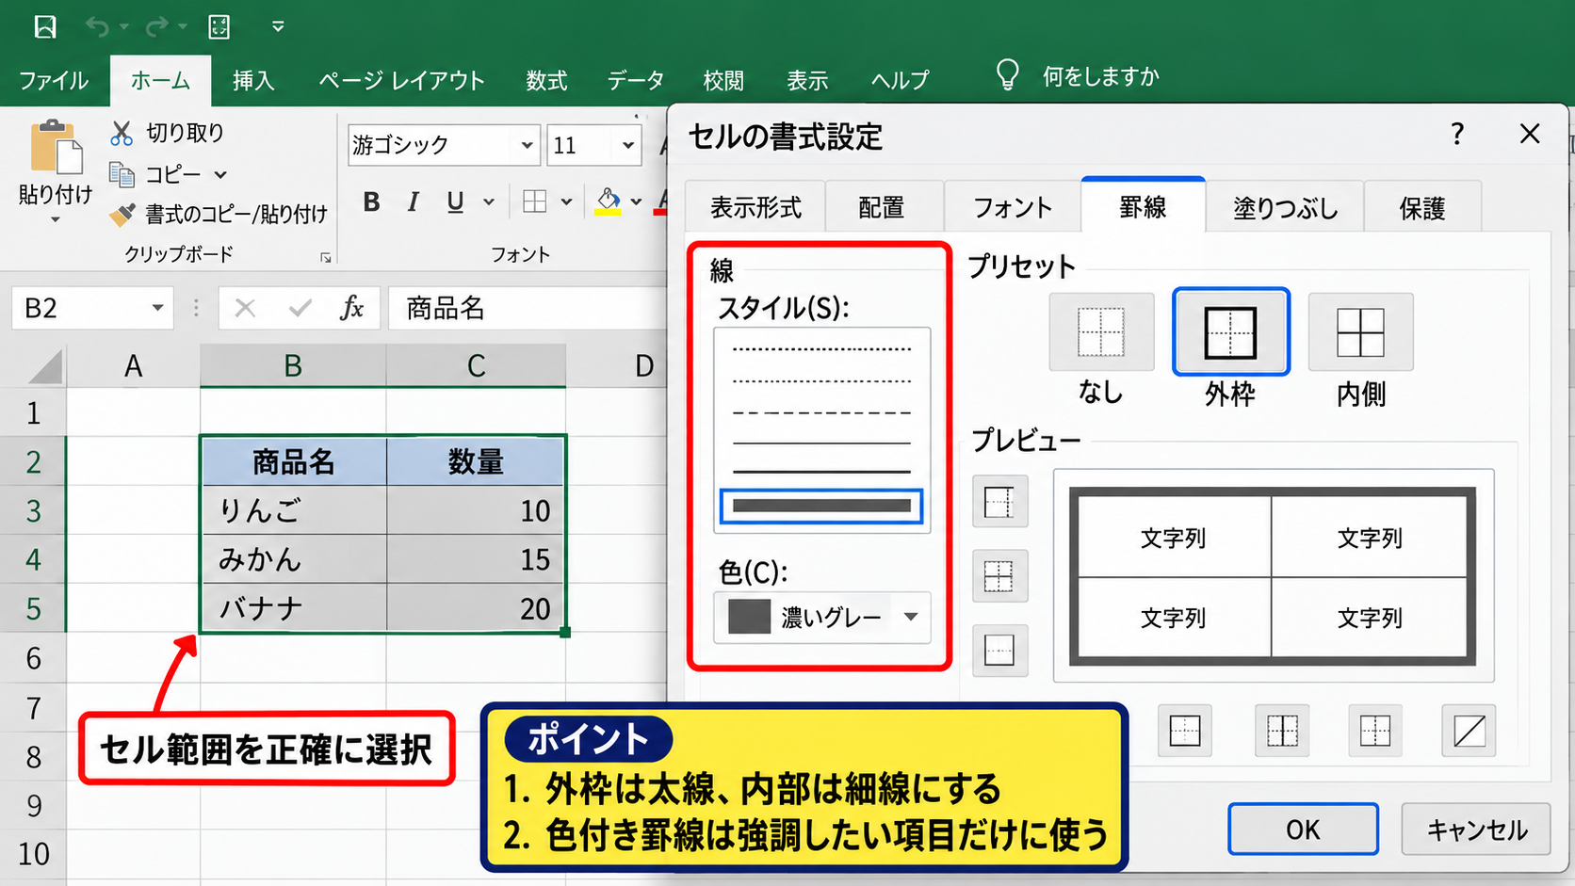Switch to the フォント tab in the dialog
The image size is (1575, 886).
point(1013,207)
